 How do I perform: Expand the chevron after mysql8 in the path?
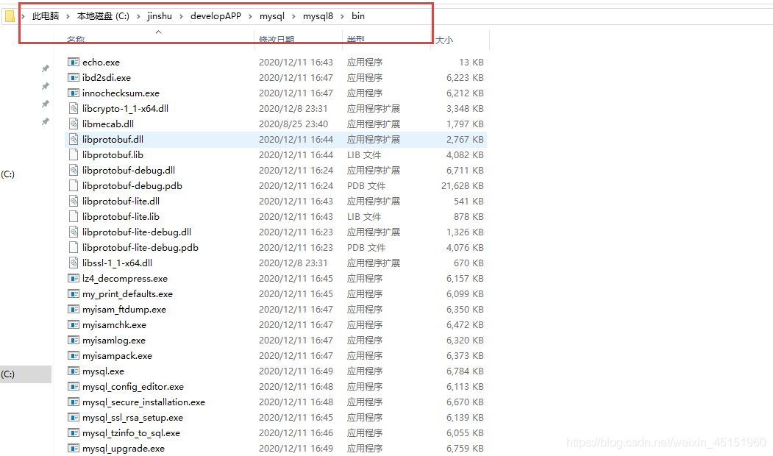[x=342, y=16]
